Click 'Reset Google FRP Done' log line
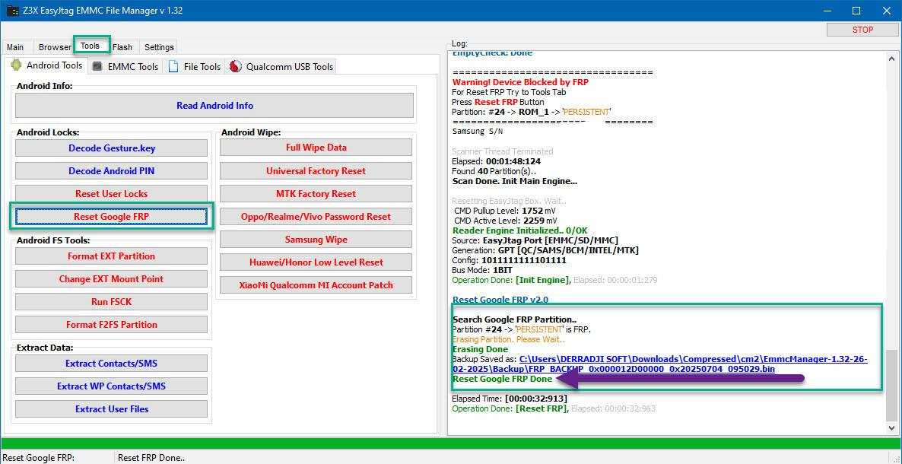Image resolution: width=902 pixels, height=464 pixels. 502,379
